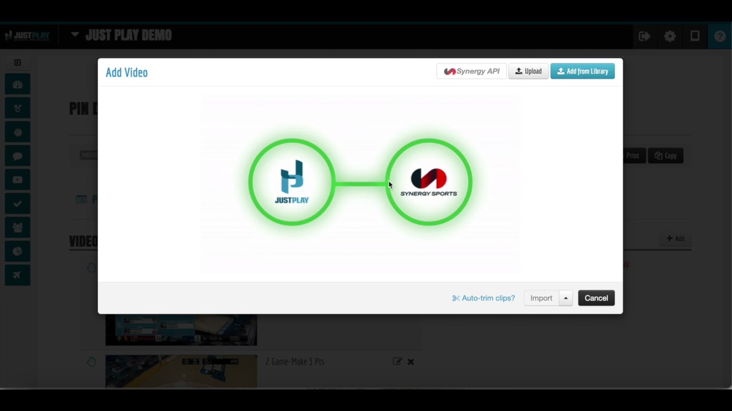
Task: Click the logout icon in header
Action: tap(645, 36)
